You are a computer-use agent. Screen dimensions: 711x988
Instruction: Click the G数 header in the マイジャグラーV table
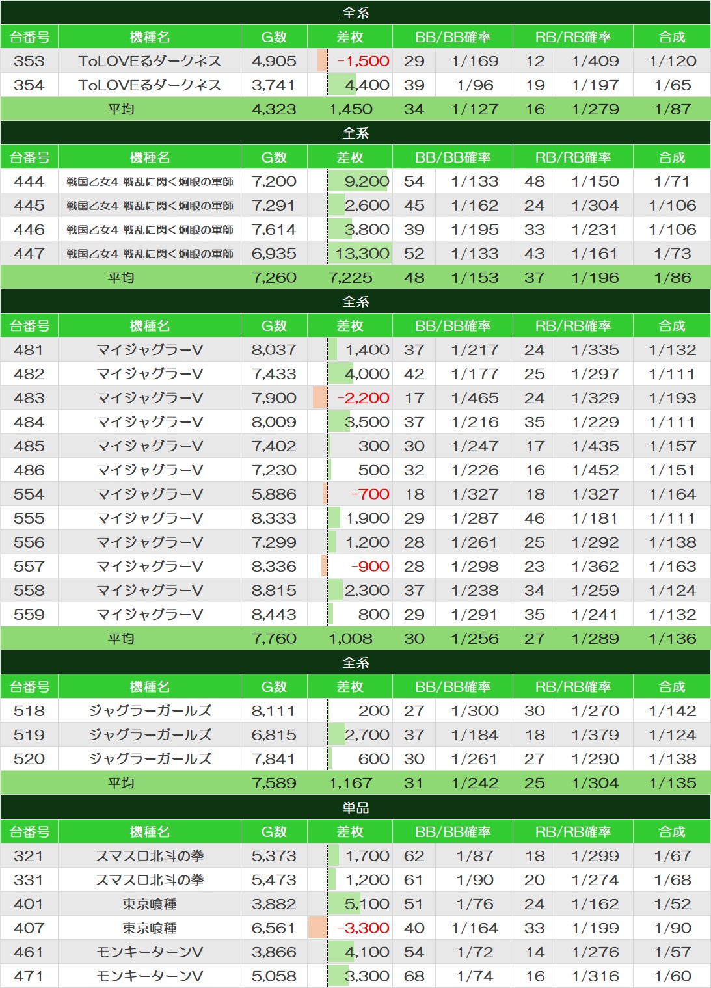[274, 326]
